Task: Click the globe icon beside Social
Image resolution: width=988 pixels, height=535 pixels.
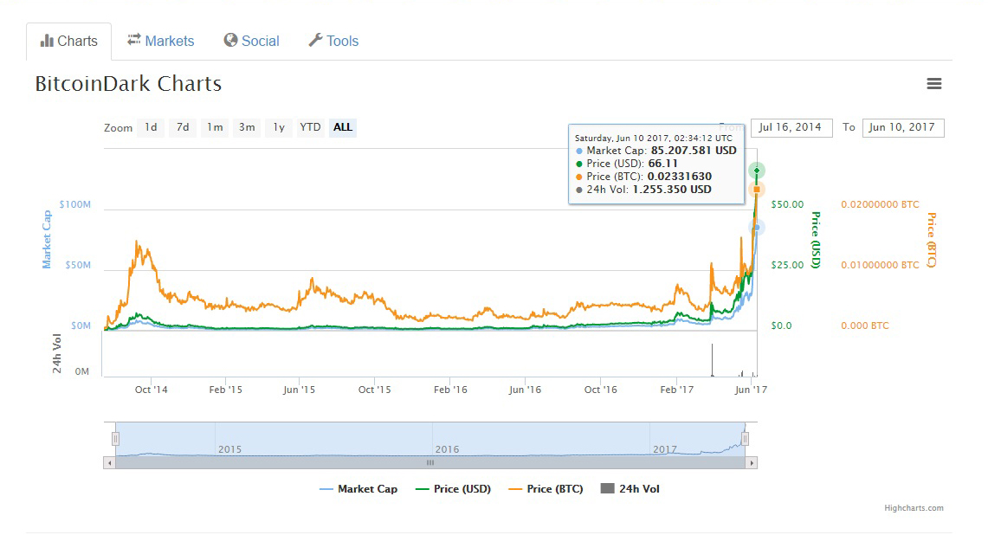Action: 230,41
